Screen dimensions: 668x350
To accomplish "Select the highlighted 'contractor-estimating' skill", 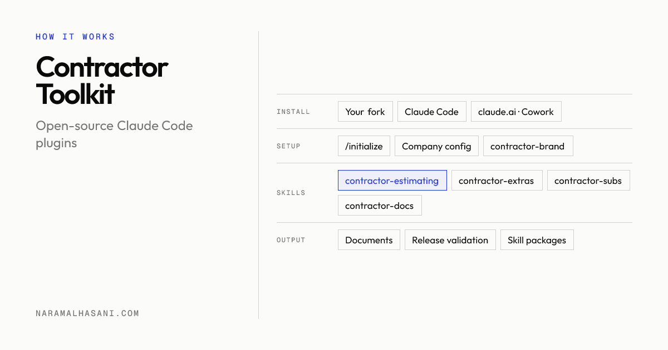I will pos(392,181).
